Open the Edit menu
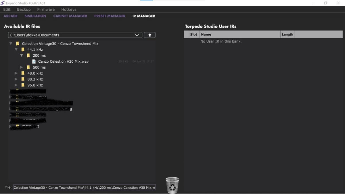The image size is (345, 194). [x=7, y=9]
